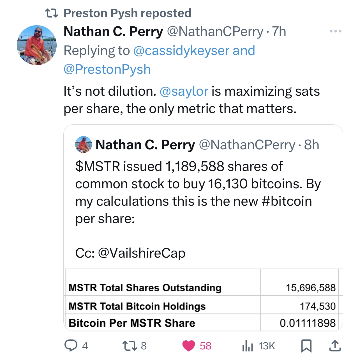The image size is (360, 362).
Task: Open the view analytics bar chart icon
Action: (247, 346)
